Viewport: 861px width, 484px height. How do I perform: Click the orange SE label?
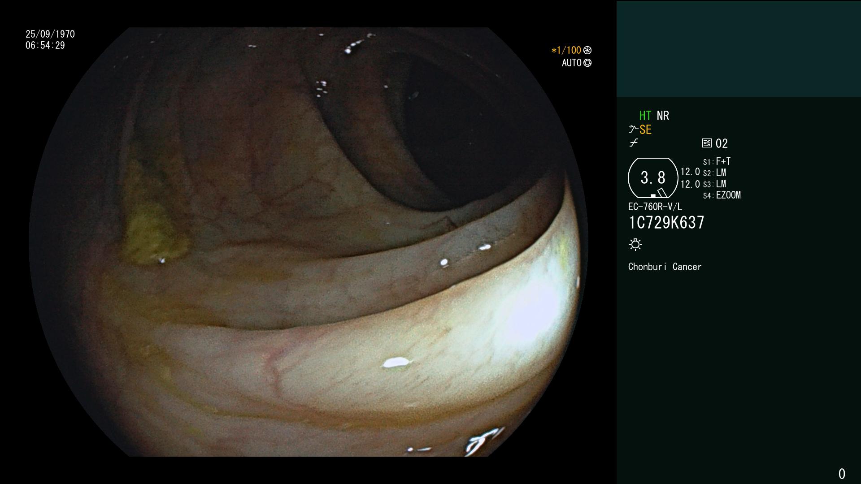[x=645, y=130]
